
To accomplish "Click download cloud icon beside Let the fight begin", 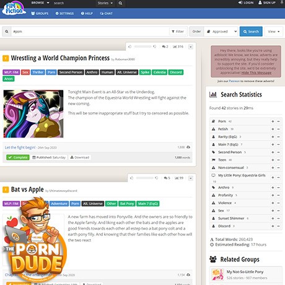I will (188, 147).
